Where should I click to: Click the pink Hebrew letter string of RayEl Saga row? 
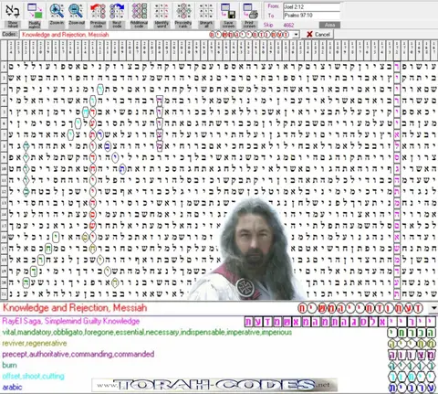pos(340,322)
